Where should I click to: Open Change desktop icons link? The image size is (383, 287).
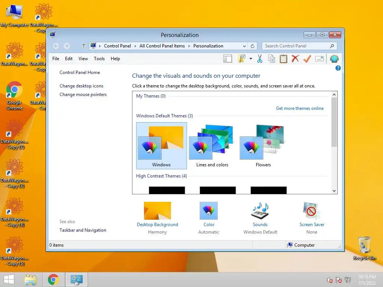(81, 86)
